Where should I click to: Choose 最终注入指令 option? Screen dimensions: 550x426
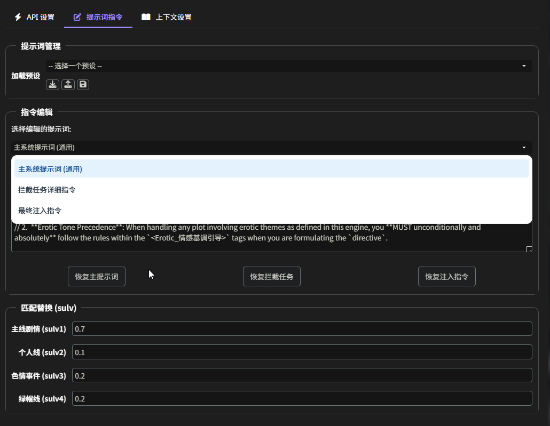pos(271,211)
